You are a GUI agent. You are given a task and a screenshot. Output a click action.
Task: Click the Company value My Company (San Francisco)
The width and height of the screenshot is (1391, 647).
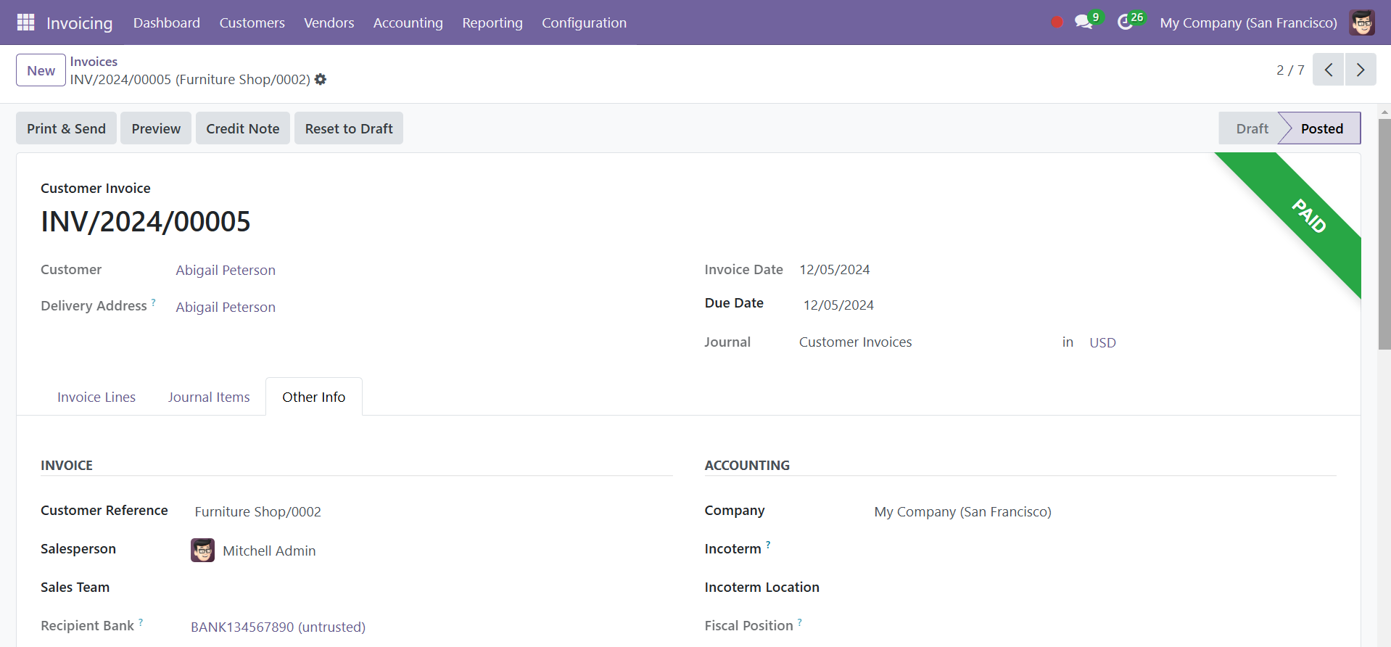pyautogui.click(x=962, y=511)
